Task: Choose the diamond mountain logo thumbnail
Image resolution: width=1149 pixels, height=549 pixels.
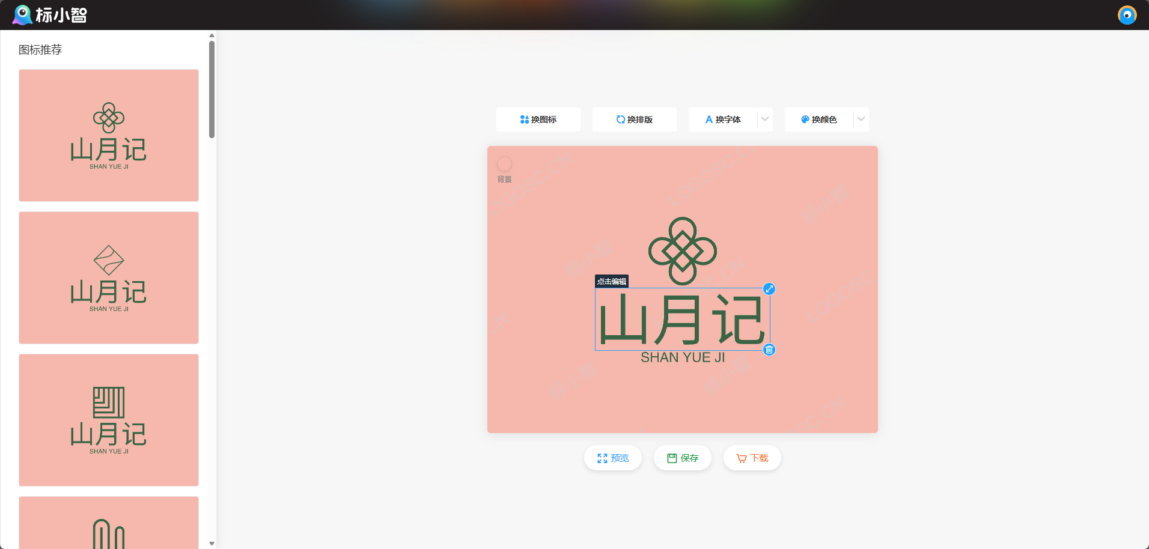Action: 109,278
